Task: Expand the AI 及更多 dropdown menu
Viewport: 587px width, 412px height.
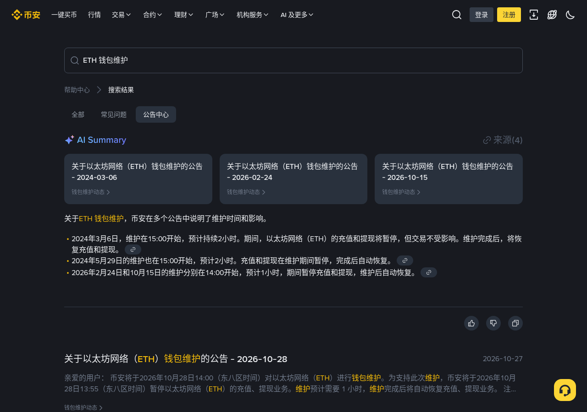Action: 297,15
